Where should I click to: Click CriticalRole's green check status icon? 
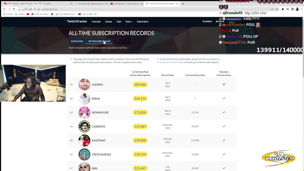224,154
